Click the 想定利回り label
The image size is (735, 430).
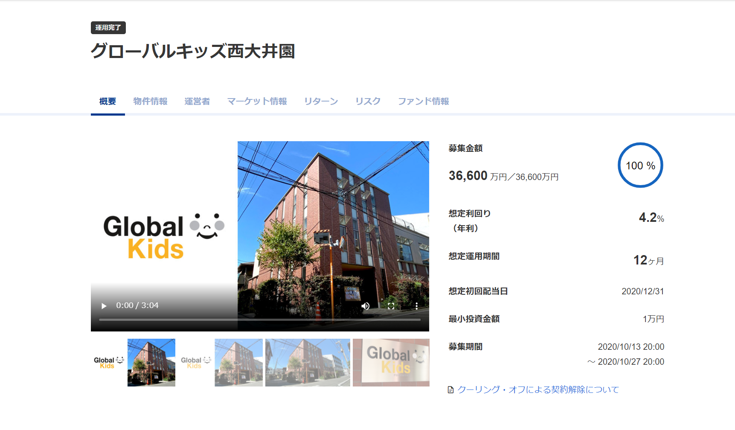[470, 214]
